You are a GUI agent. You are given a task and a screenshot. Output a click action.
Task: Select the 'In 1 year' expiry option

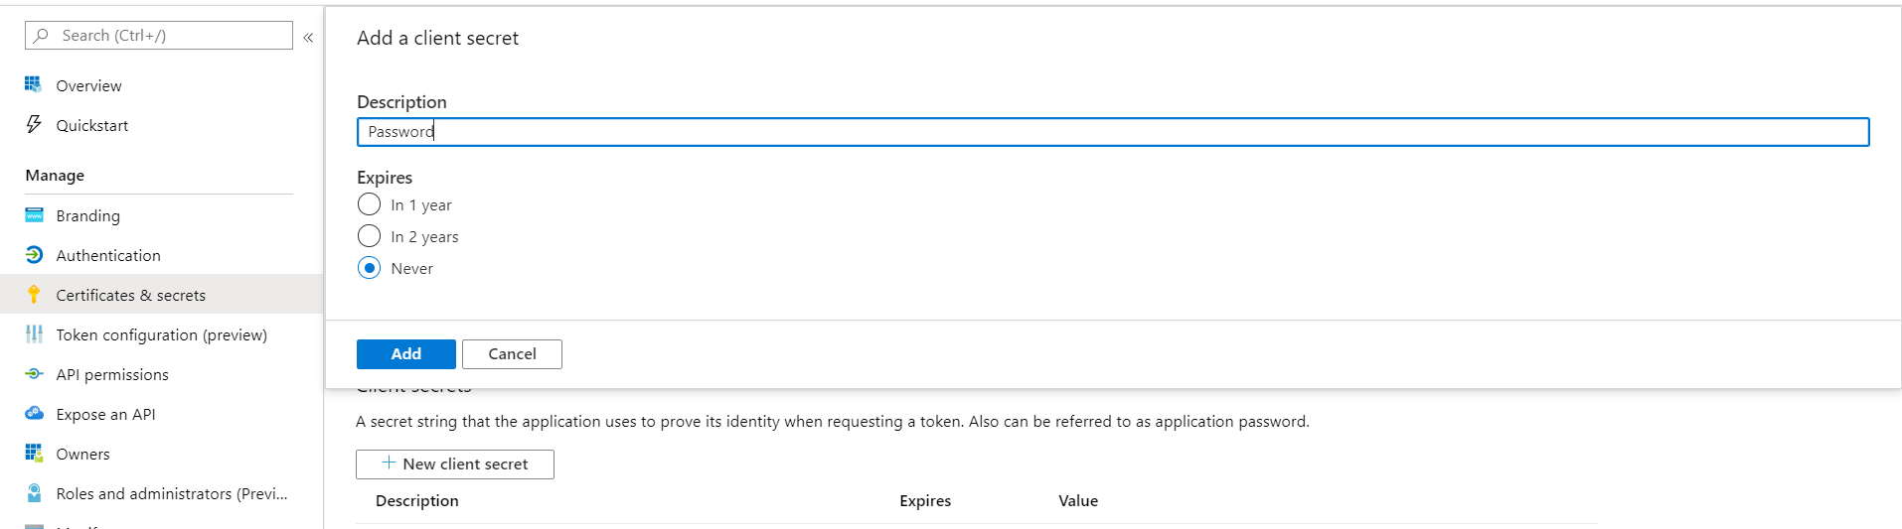(369, 204)
